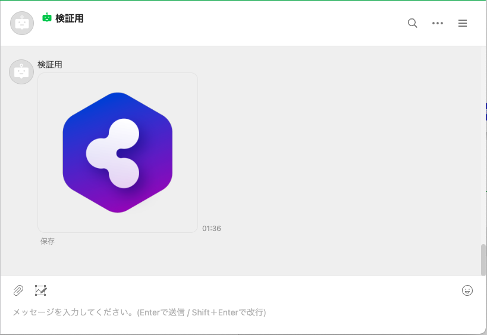Open chat search with magnifier icon
487x335 pixels.
413,23
